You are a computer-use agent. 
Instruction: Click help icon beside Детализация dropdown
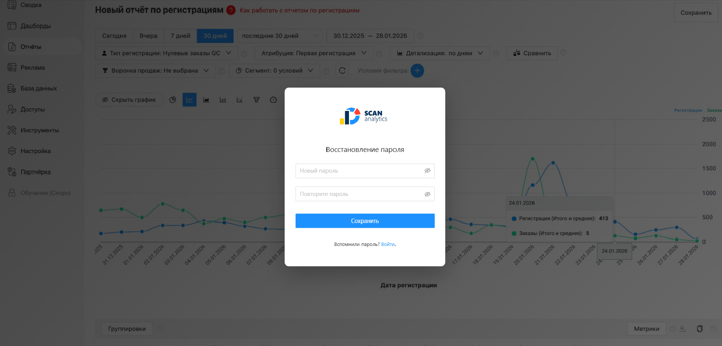click(496, 54)
